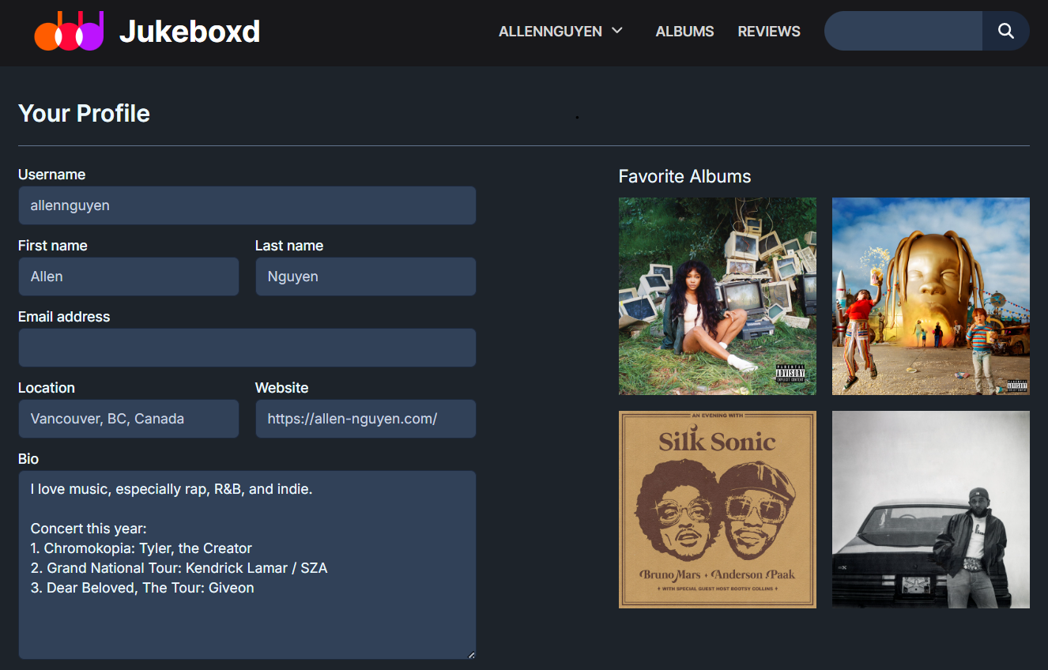This screenshot has height=670, width=1048.
Task: Click the Website label
Action: 281,388
